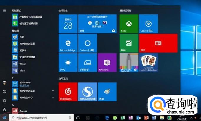
Task: Open 360安全浏览器 in the most used list
Action: (x=33, y=44)
